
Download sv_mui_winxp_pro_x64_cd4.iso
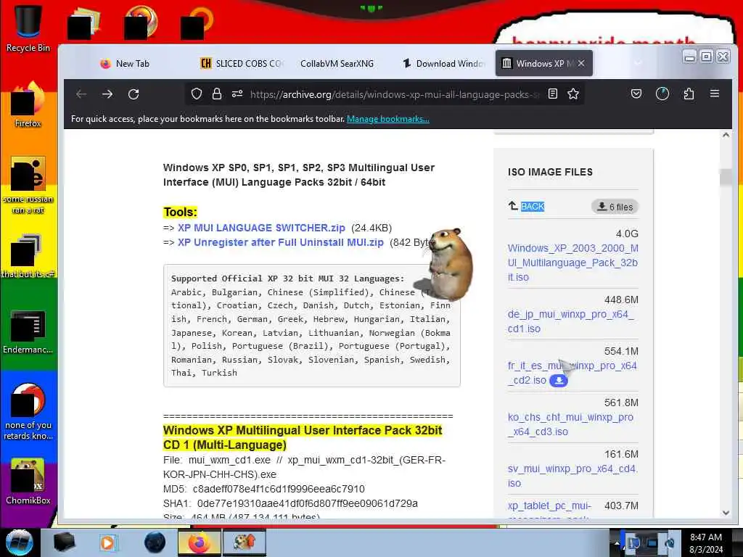pos(572,476)
